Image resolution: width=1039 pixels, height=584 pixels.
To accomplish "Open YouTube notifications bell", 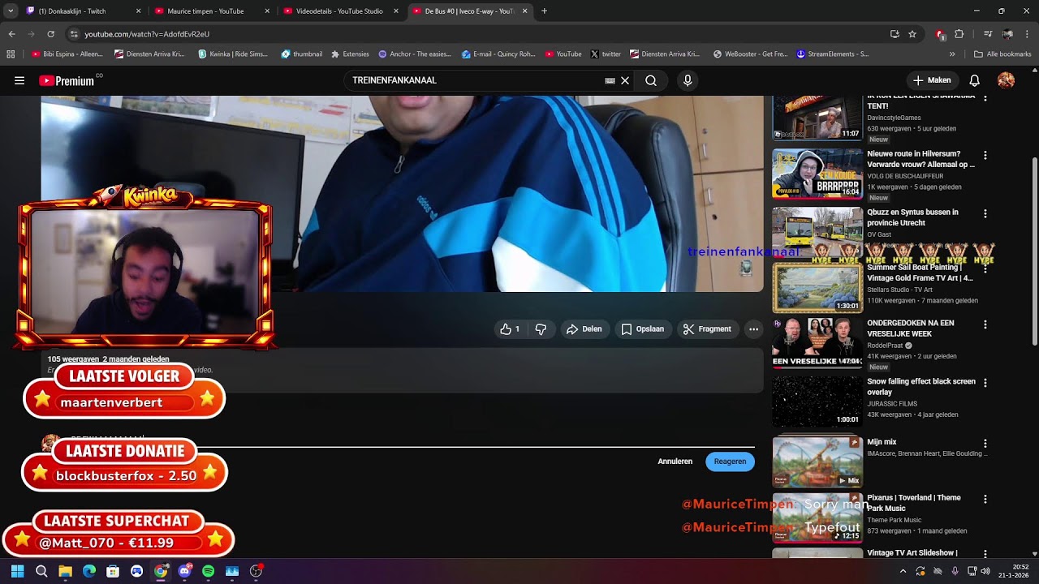I will point(975,80).
